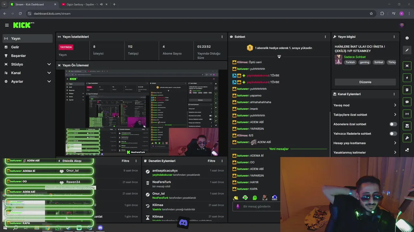This screenshot has width=414, height=232.
Task: Open Sohbet panel three-dot menu
Action: pos(325,37)
